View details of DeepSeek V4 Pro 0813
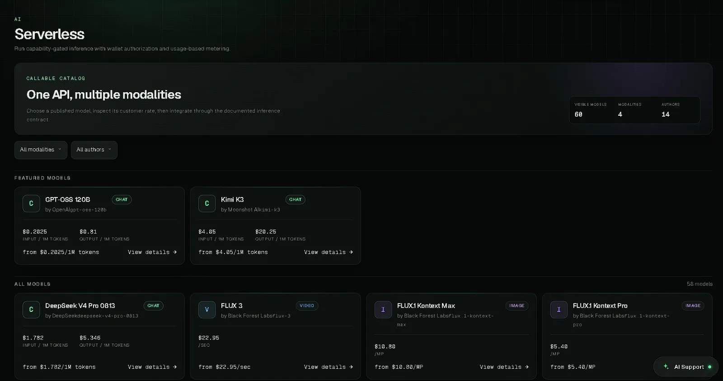The width and height of the screenshot is (723, 381). tap(152, 367)
